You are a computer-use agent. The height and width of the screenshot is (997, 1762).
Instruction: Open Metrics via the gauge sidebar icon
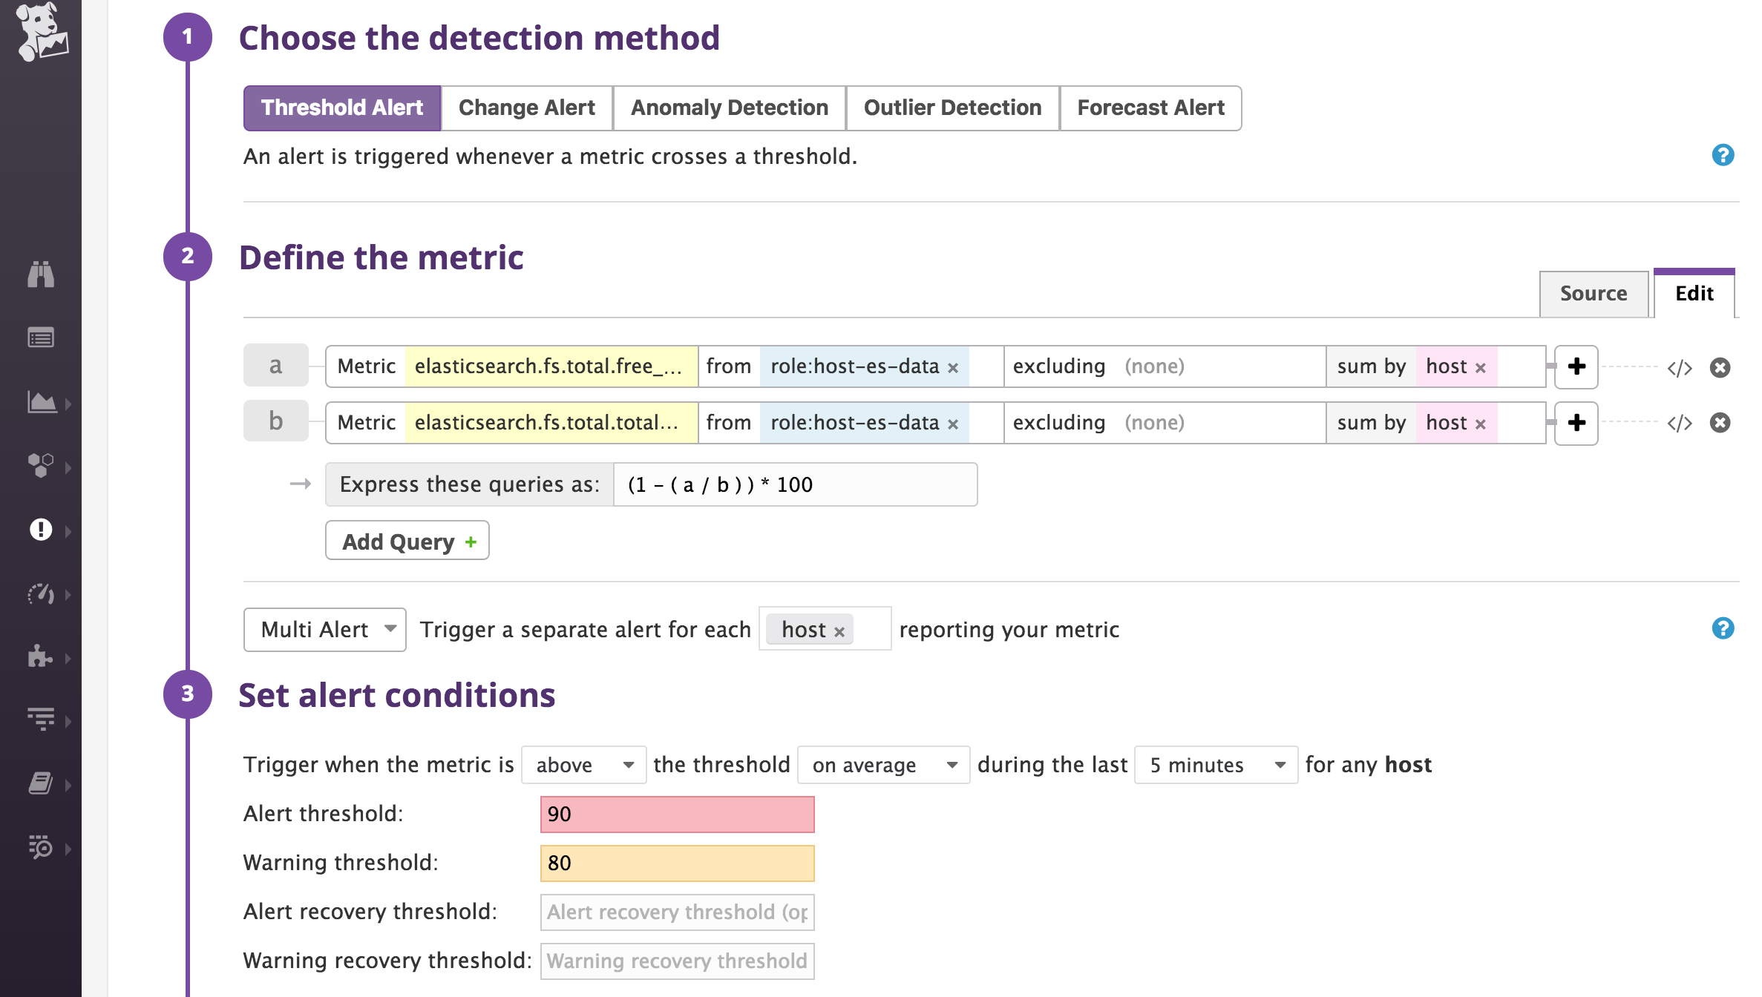pyautogui.click(x=42, y=594)
